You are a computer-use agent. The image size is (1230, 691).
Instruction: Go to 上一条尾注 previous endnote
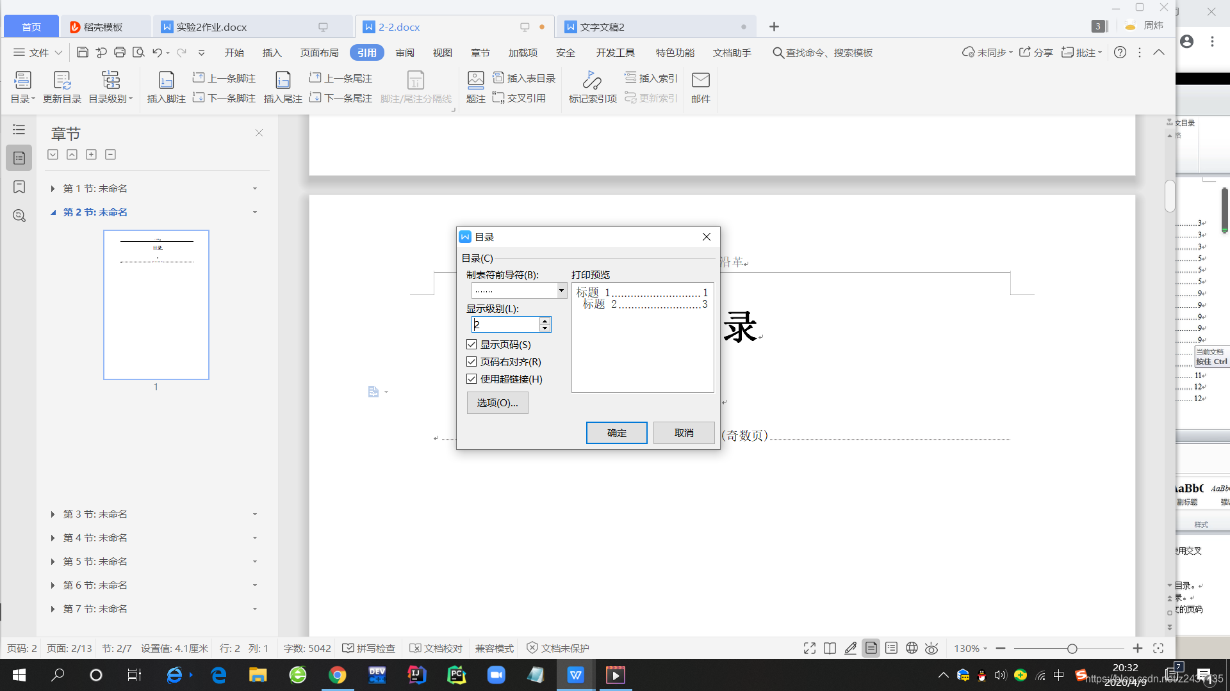coord(341,78)
